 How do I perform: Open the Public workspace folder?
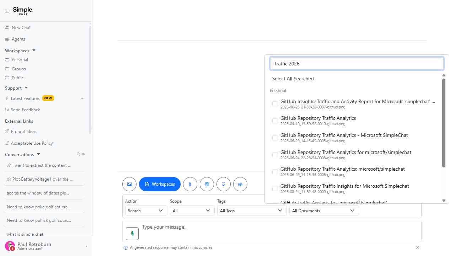17,78
